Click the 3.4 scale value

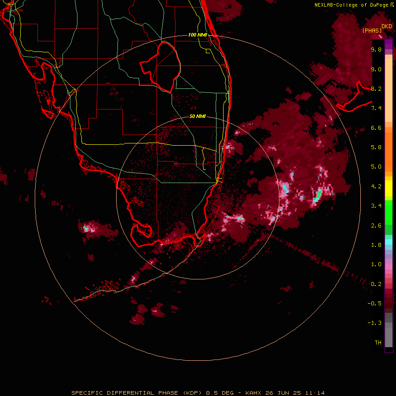click(376, 206)
